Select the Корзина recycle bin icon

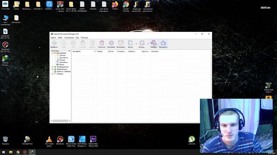click(x=6, y=140)
